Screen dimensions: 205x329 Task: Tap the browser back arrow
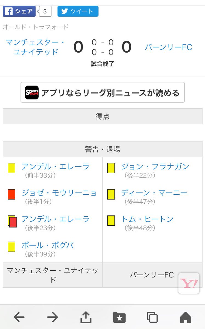pos(19,317)
